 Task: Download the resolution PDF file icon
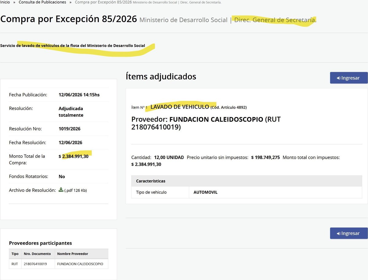tap(61, 190)
